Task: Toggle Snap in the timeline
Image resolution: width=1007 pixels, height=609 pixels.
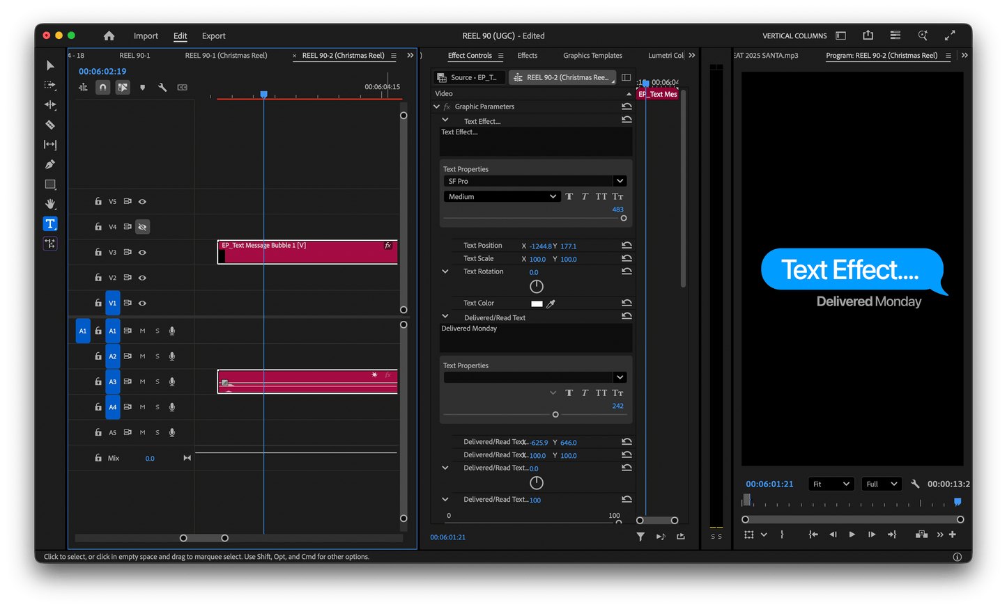Action: (102, 87)
